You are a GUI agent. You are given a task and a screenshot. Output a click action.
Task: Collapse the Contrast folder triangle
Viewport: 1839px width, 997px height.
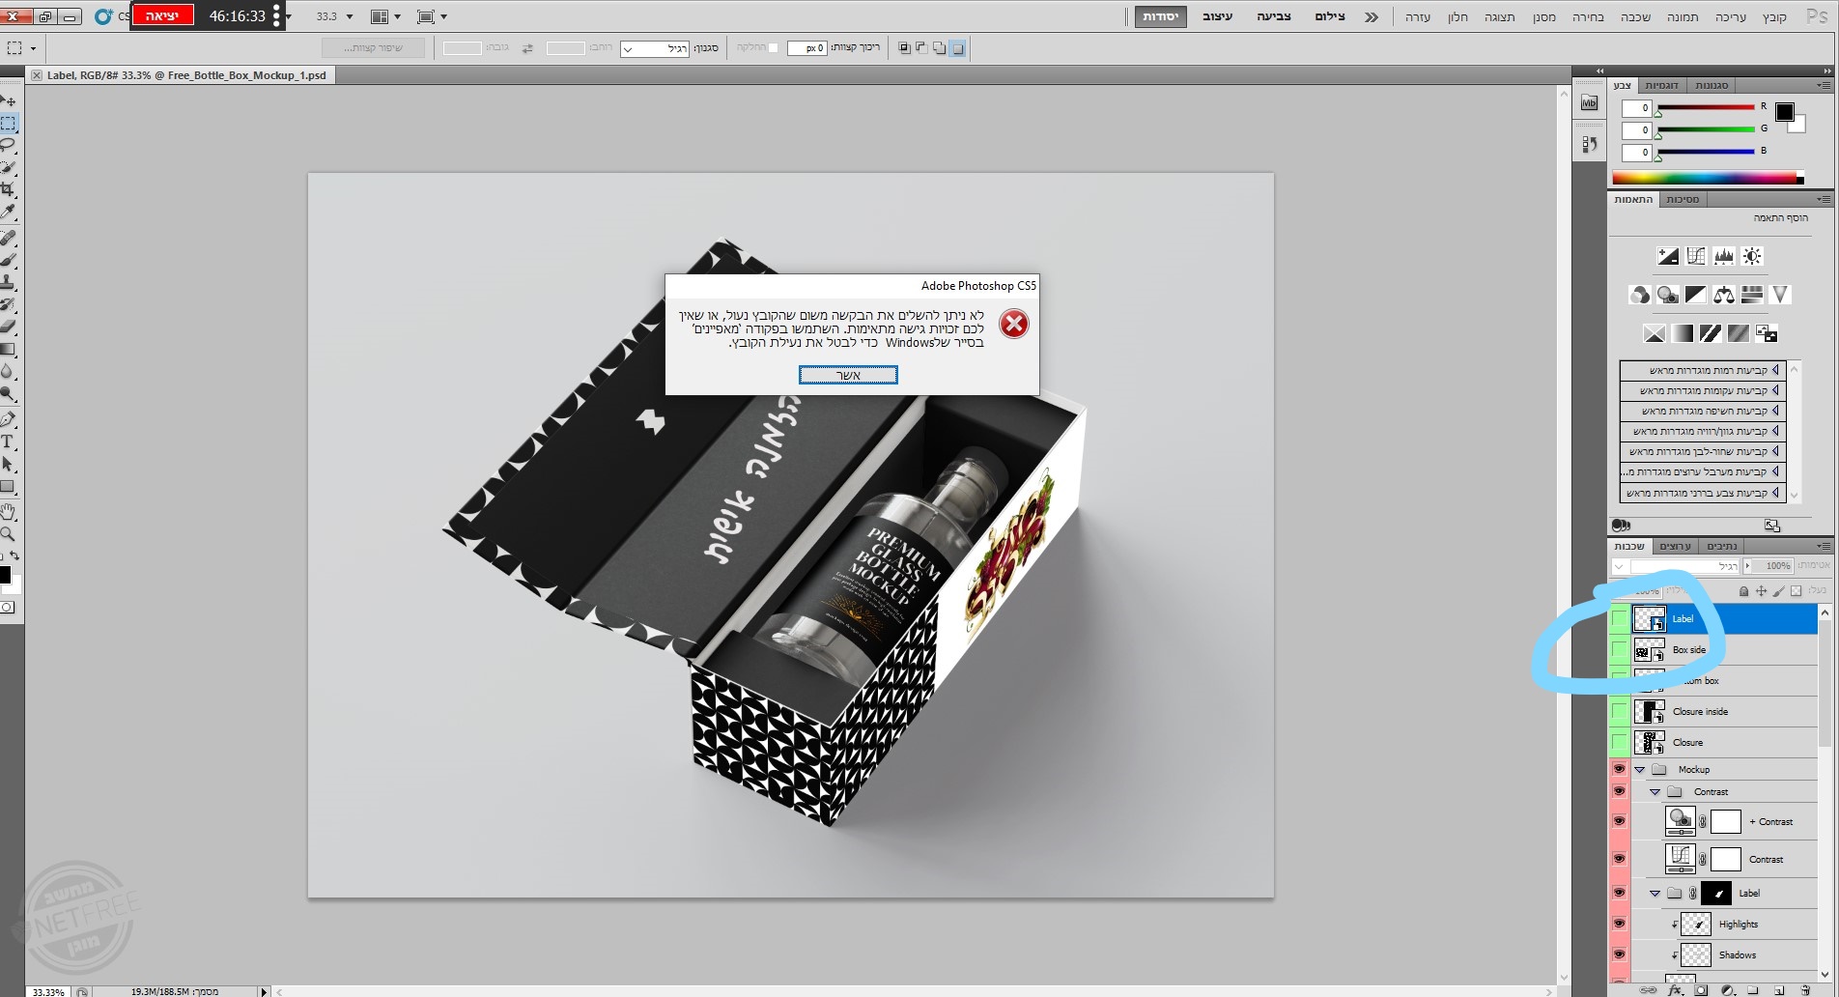click(x=1655, y=792)
